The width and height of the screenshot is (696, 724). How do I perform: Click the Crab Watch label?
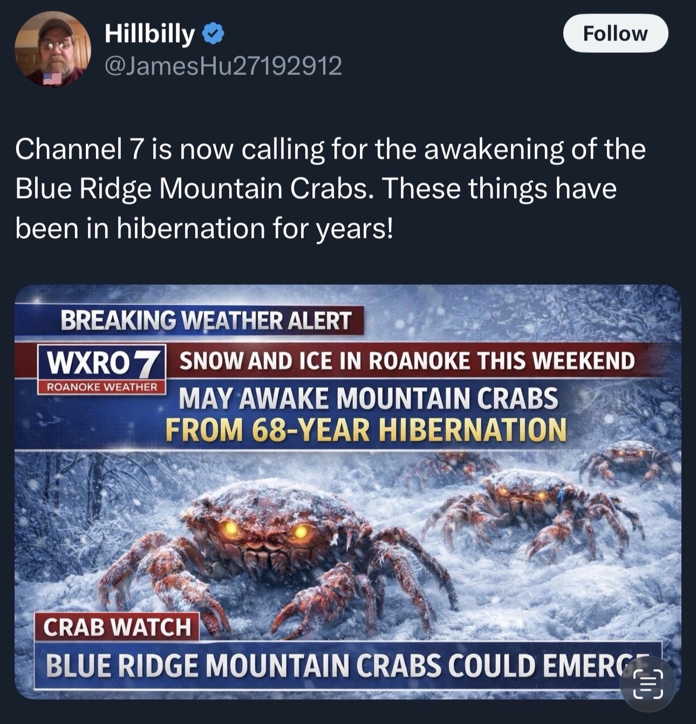click(x=117, y=626)
